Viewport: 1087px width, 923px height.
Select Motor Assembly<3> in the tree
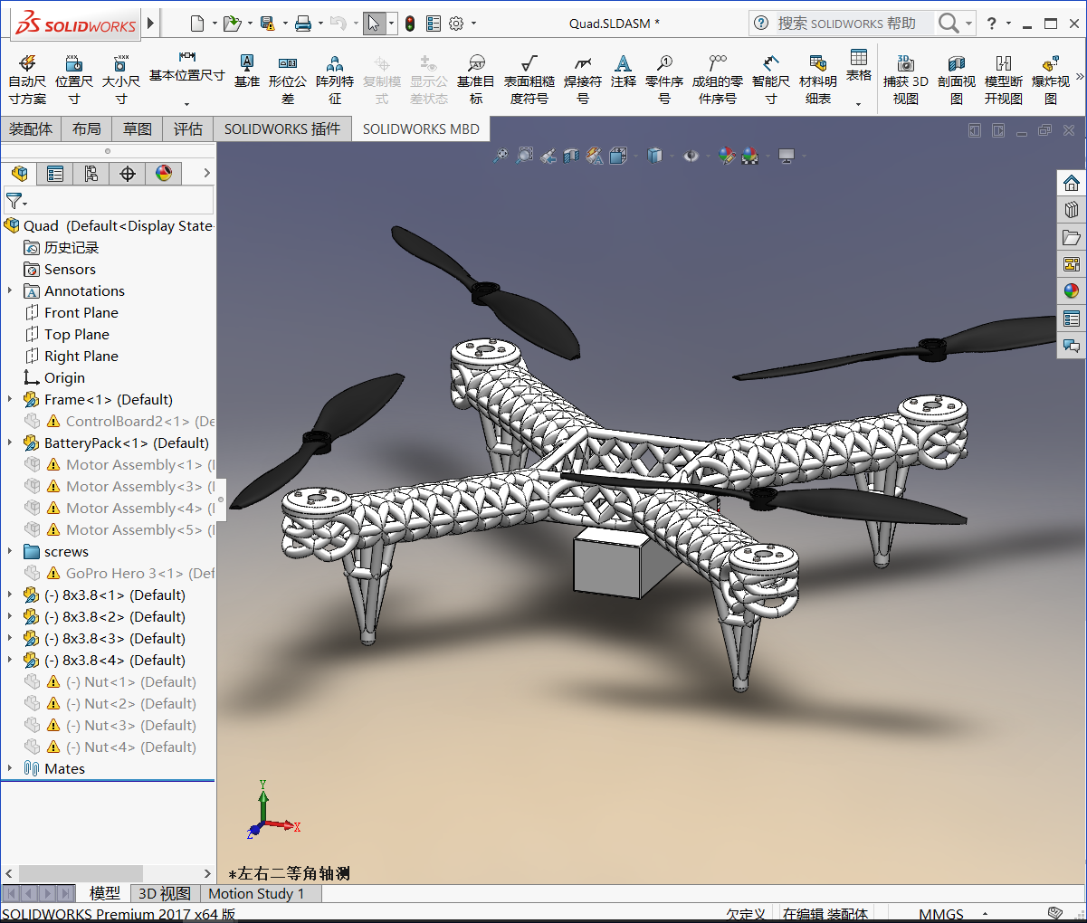click(119, 486)
